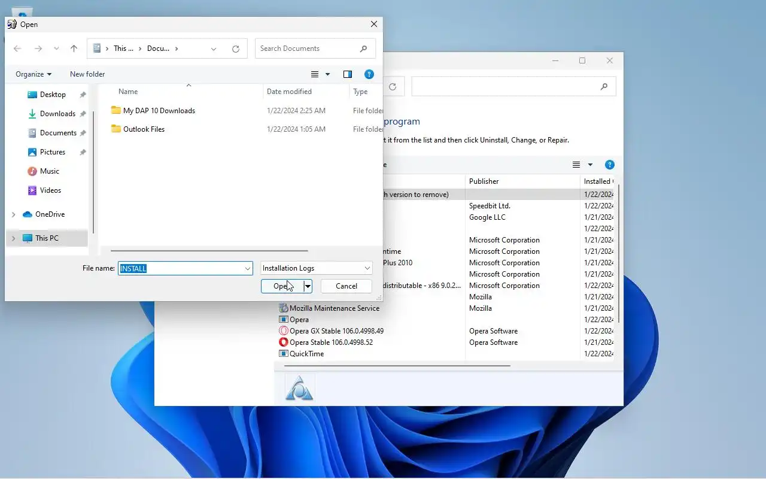Viewport: 766px width, 479px height.
Task: Expand the OneDrive tree node
Action: point(14,214)
